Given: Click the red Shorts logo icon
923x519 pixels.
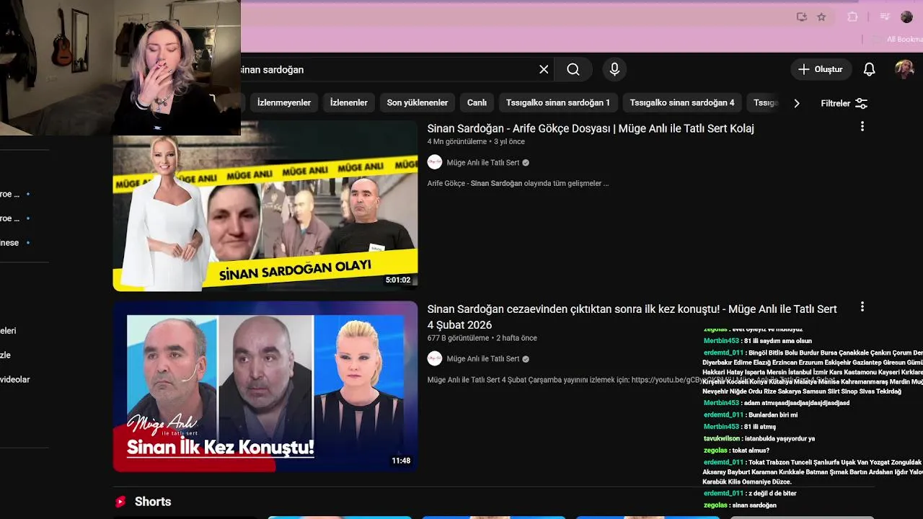Looking at the screenshot, I should point(120,502).
